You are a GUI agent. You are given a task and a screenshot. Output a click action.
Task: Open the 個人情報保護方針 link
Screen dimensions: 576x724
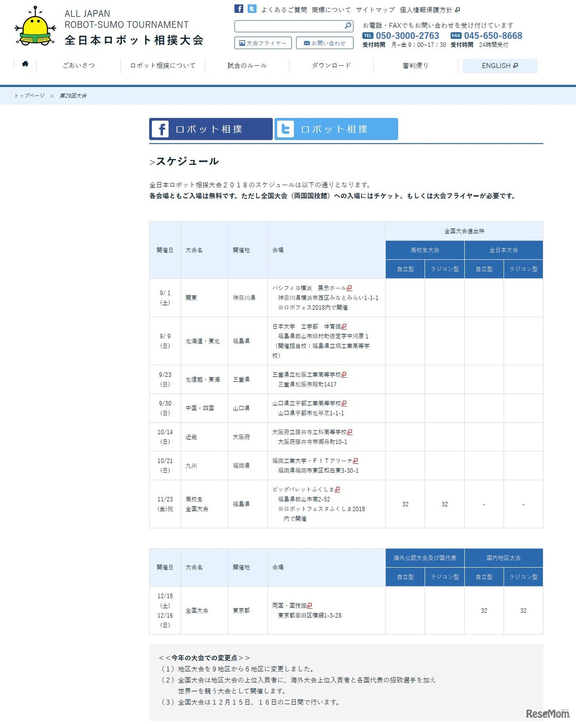click(429, 10)
